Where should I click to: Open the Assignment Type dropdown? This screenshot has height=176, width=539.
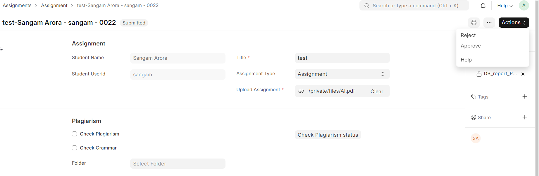pos(342,74)
